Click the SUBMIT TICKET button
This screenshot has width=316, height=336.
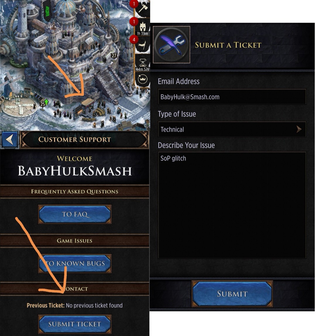click(75, 324)
